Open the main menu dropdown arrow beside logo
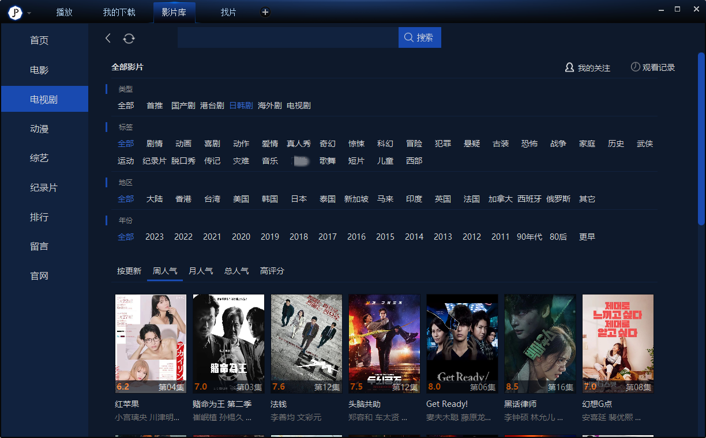The height and width of the screenshot is (438, 706). 29,13
